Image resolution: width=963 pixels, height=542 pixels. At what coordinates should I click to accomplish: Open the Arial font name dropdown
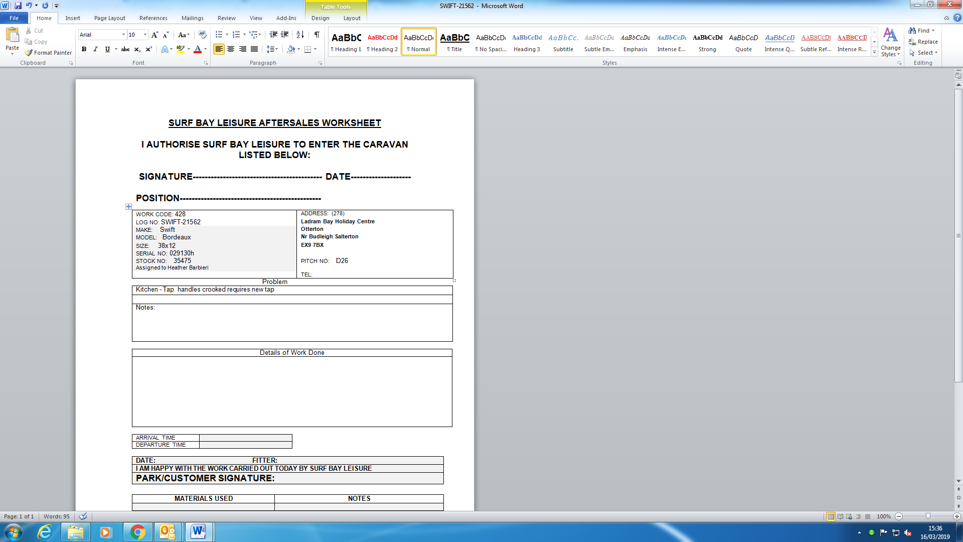[123, 35]
